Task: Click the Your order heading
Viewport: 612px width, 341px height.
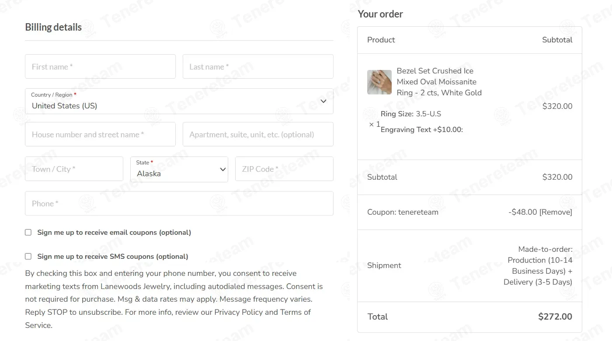Action: (380, 14)
